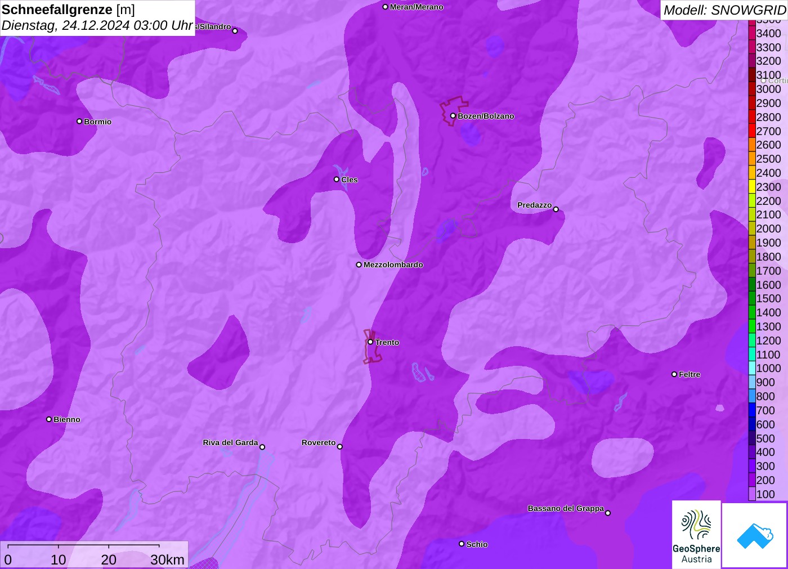Click the legend value 2800
Viewport: 788px width, 569px height.
(769, 117)
